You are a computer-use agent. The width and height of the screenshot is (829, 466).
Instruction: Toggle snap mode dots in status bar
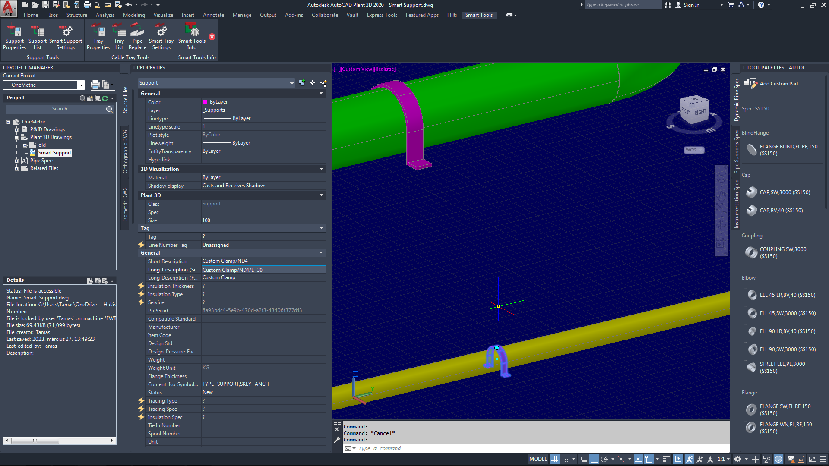tap(565, 459)
